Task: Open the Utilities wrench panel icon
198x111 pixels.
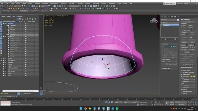Action: [178, 17]
